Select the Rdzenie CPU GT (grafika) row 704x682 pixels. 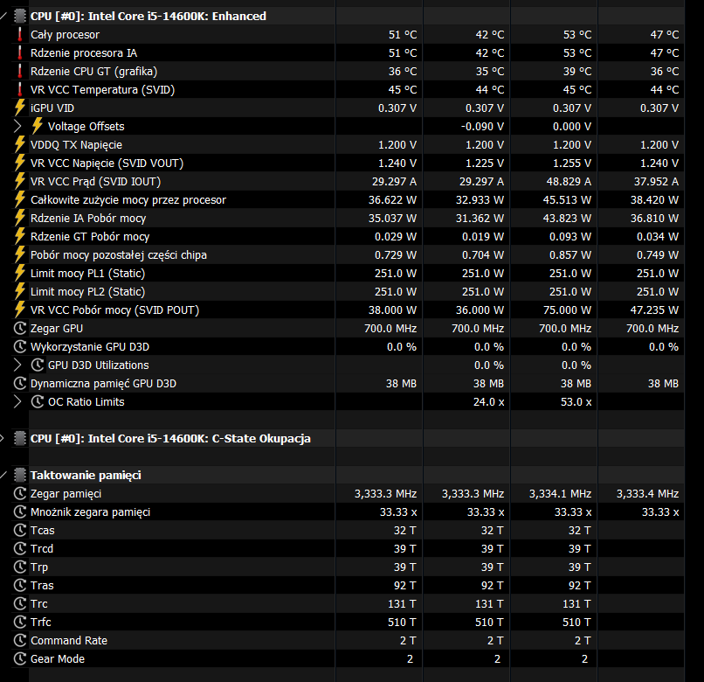click(93, 72)
